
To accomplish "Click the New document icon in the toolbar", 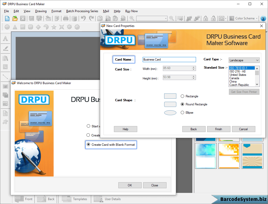I will click(7, 18).
